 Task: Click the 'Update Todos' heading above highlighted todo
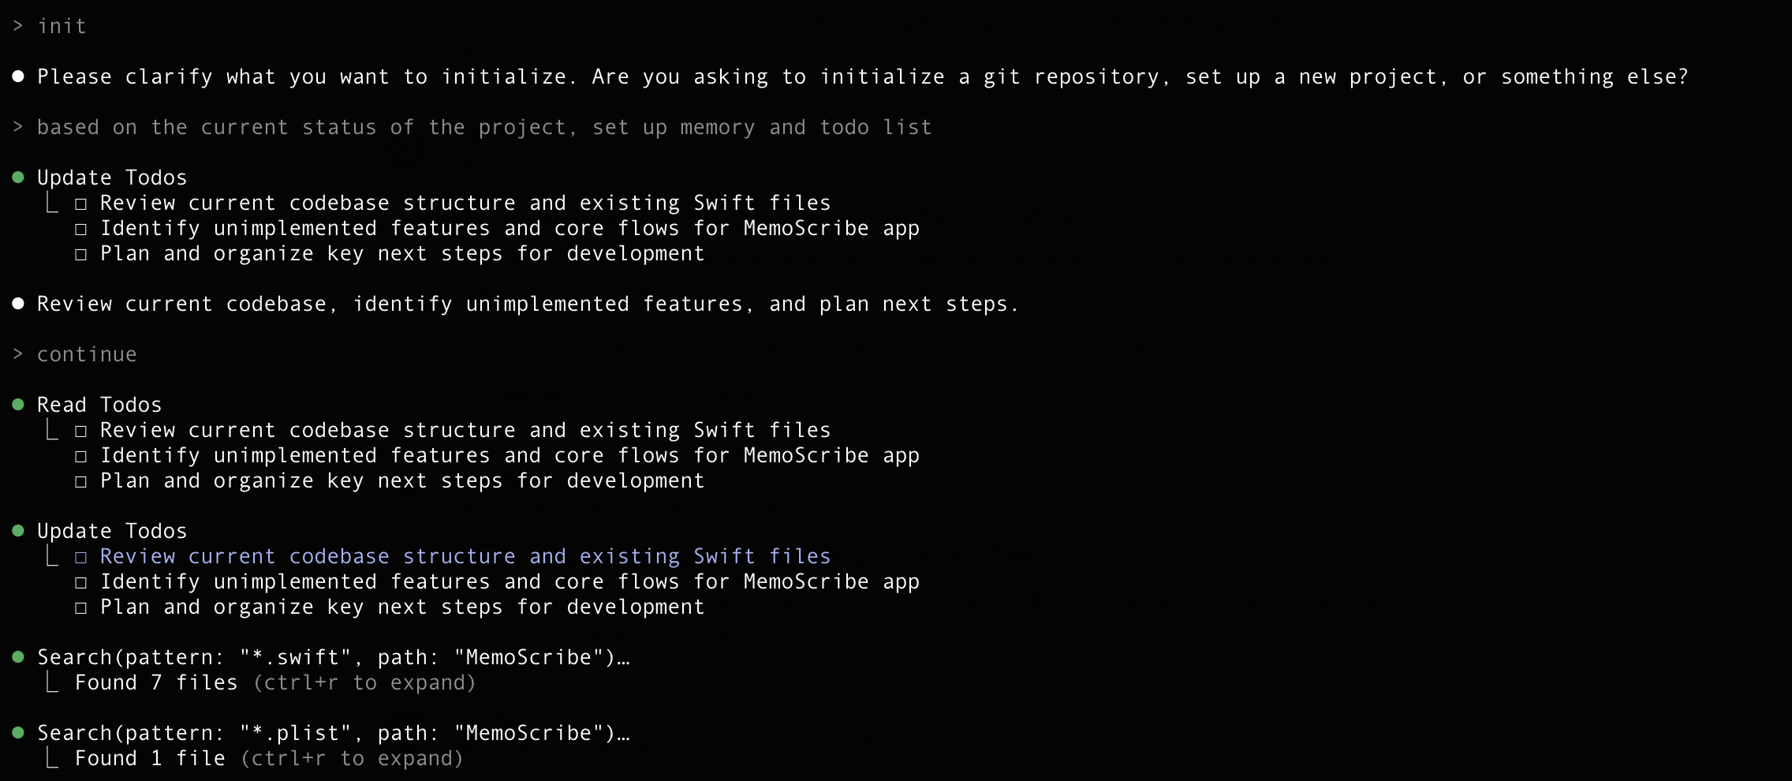(x=112, y=531)
